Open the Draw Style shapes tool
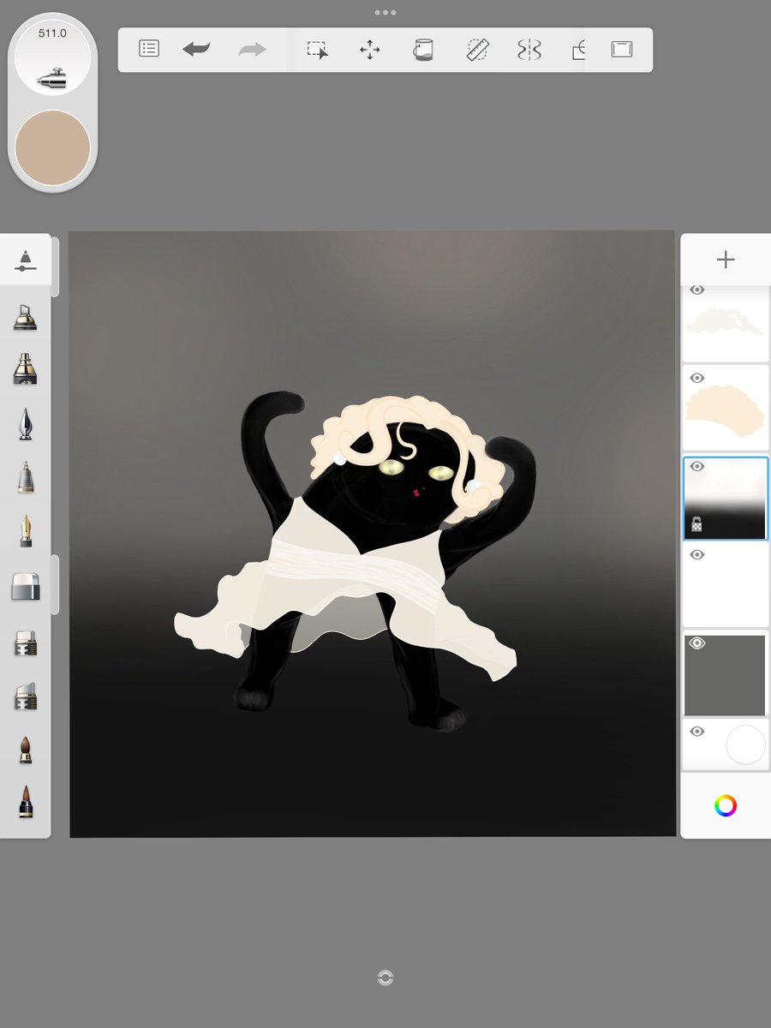 (x=579, y=50)
